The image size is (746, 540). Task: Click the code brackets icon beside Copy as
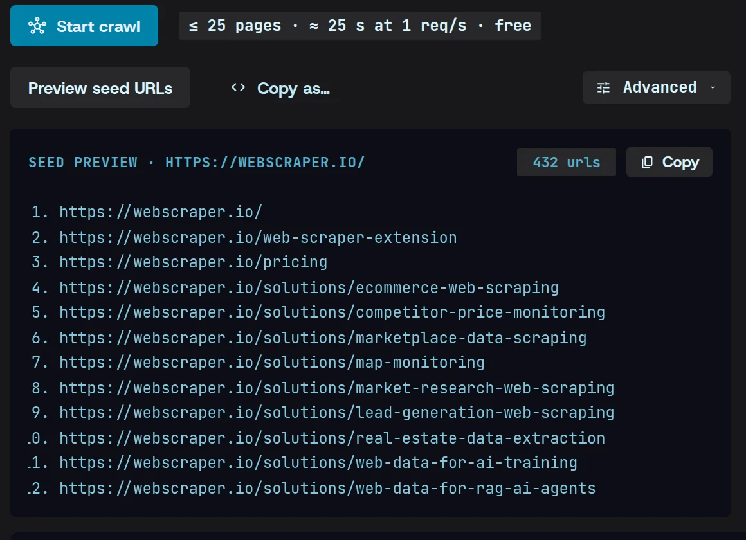238,87
